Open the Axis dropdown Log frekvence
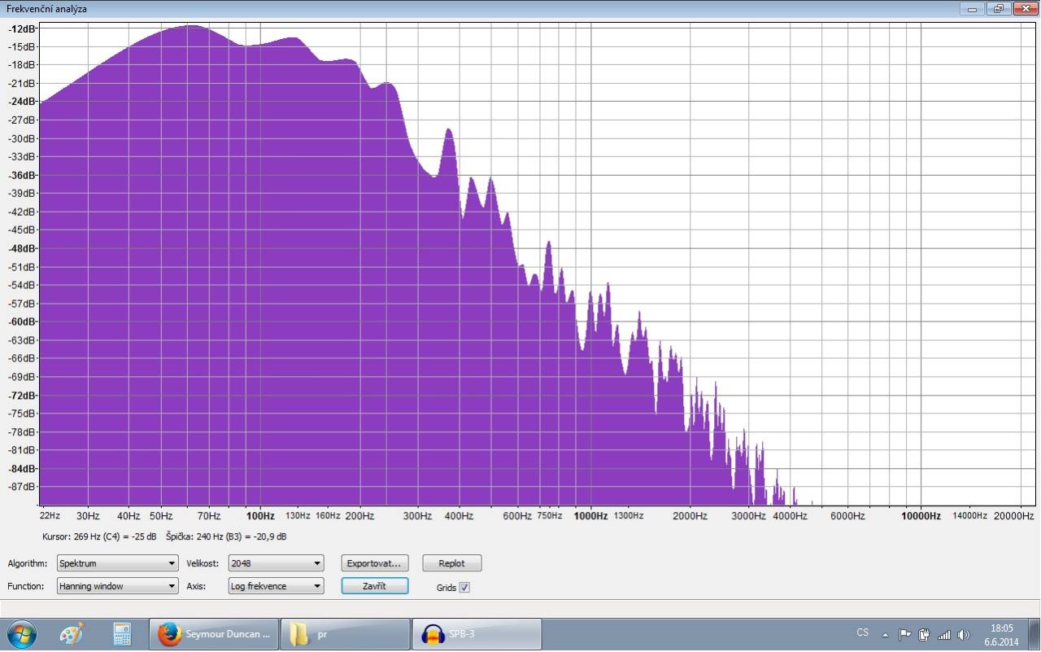The width and height of the screenshot is (1041, 652). [x=276, y=586]
